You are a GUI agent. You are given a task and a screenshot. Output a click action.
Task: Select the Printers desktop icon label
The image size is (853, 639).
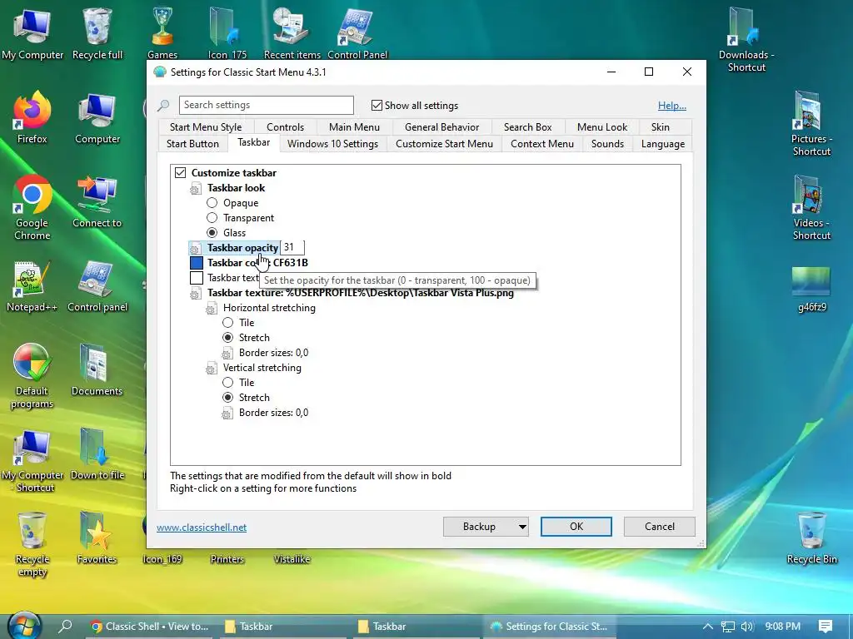(227, 559)
